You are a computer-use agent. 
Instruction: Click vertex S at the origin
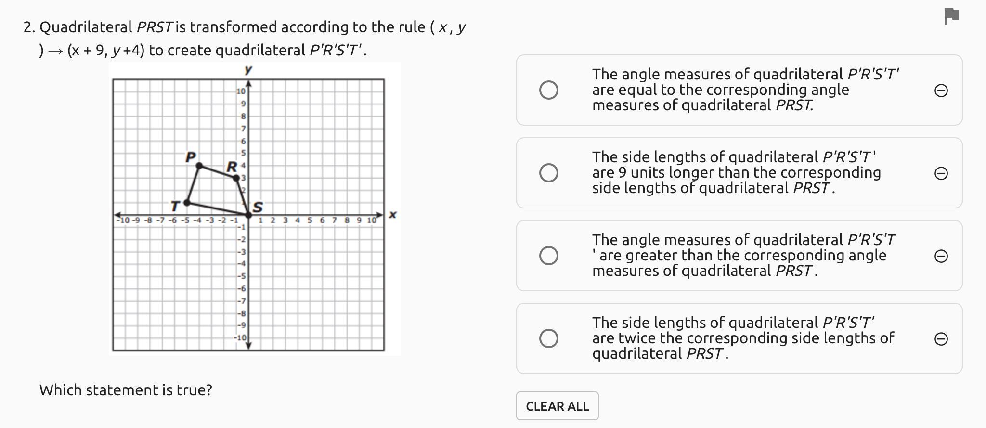[x=248, y=215]
